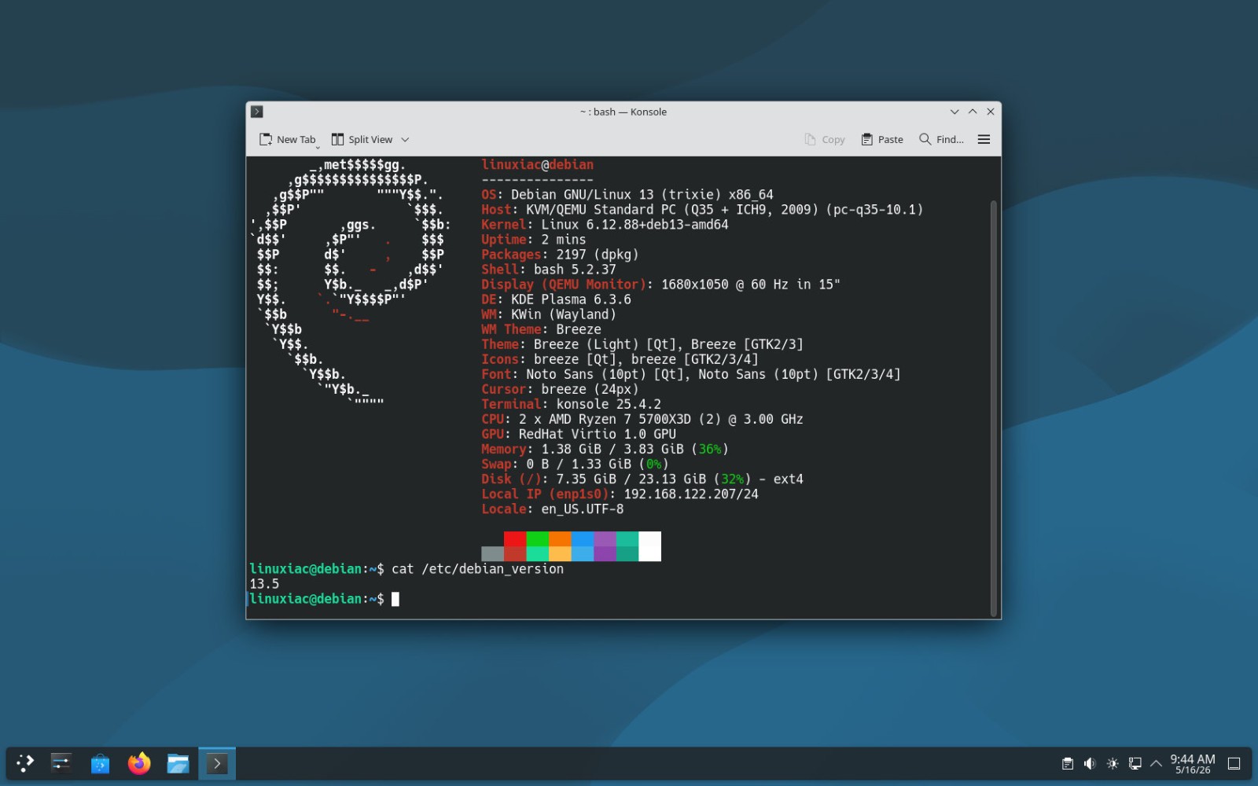Open the KDE application launcher
Screen dimensions: 1258x786
pos(25,763)
